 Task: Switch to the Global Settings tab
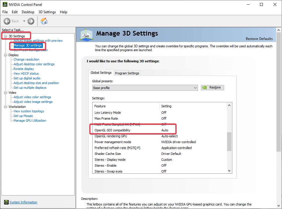(x=101, y=73)
